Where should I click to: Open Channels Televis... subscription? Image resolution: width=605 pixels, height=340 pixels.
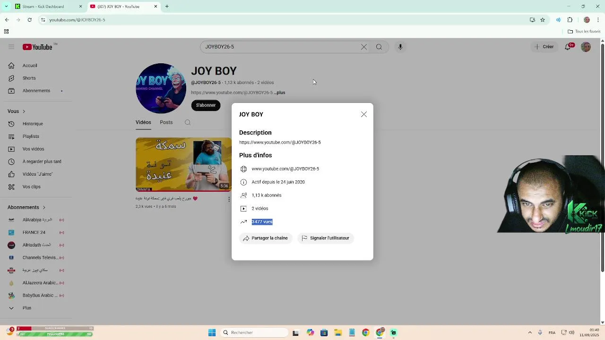pyautogui.click(x=36, y=257)
